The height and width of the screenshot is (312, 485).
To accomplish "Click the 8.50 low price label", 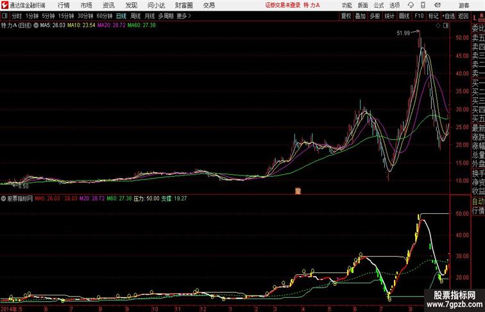I will pos(23,186).
